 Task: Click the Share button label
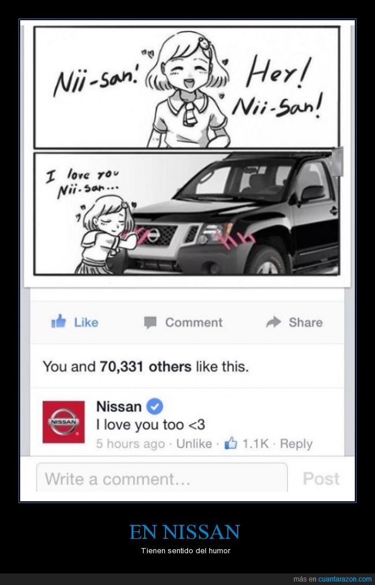pyautogui.click(x=306, y=322)
